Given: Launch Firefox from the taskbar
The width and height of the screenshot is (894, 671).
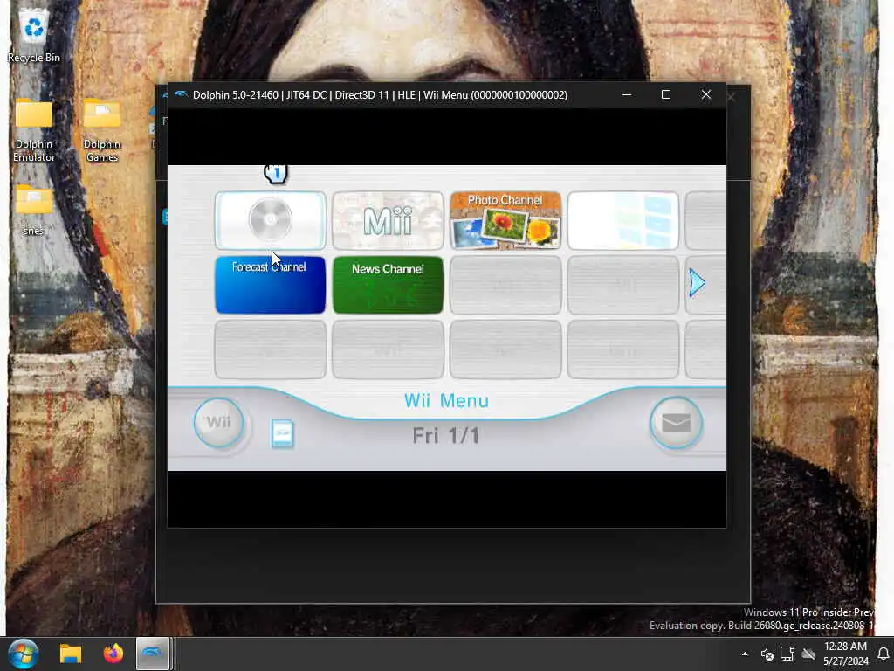Looking at the screenshot, I should tap(113, 654).
